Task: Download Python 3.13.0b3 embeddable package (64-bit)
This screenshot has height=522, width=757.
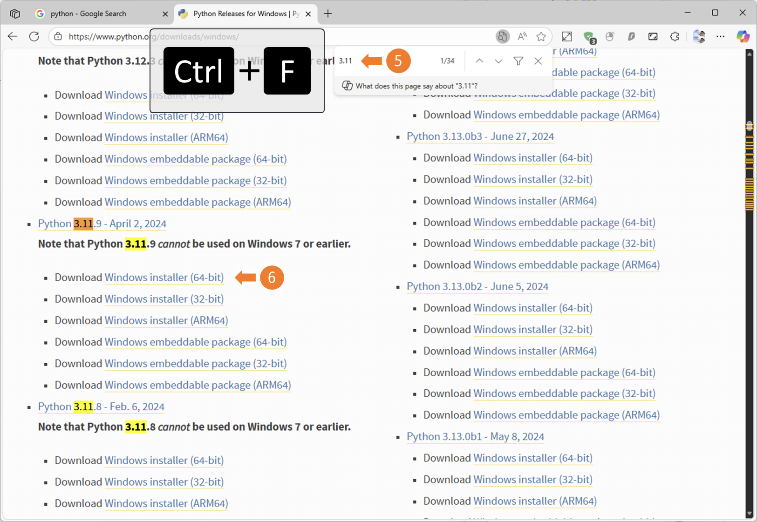Action: [565, 223]
